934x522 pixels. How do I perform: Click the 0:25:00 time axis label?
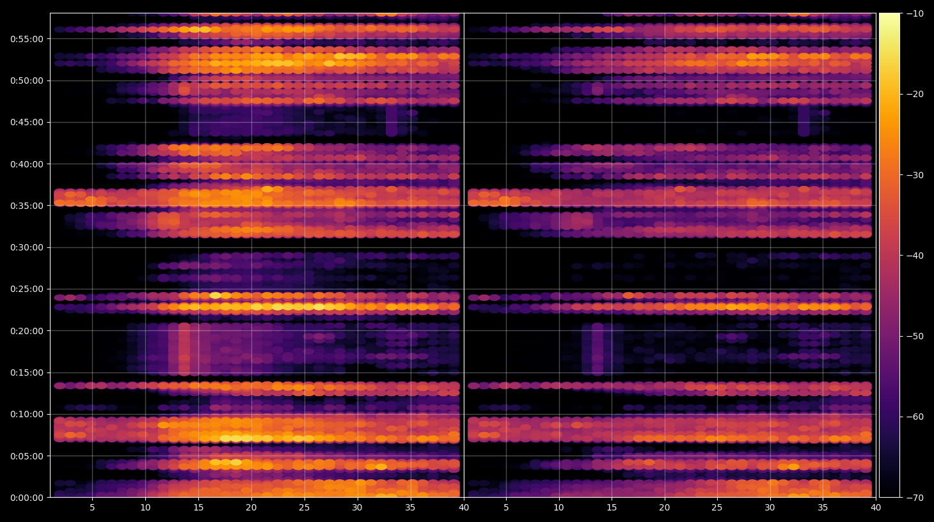(x=27, y=289)
